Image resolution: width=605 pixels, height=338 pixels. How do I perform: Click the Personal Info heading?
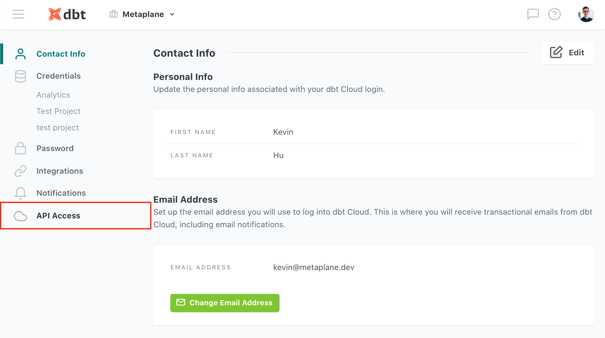[183, 76]
